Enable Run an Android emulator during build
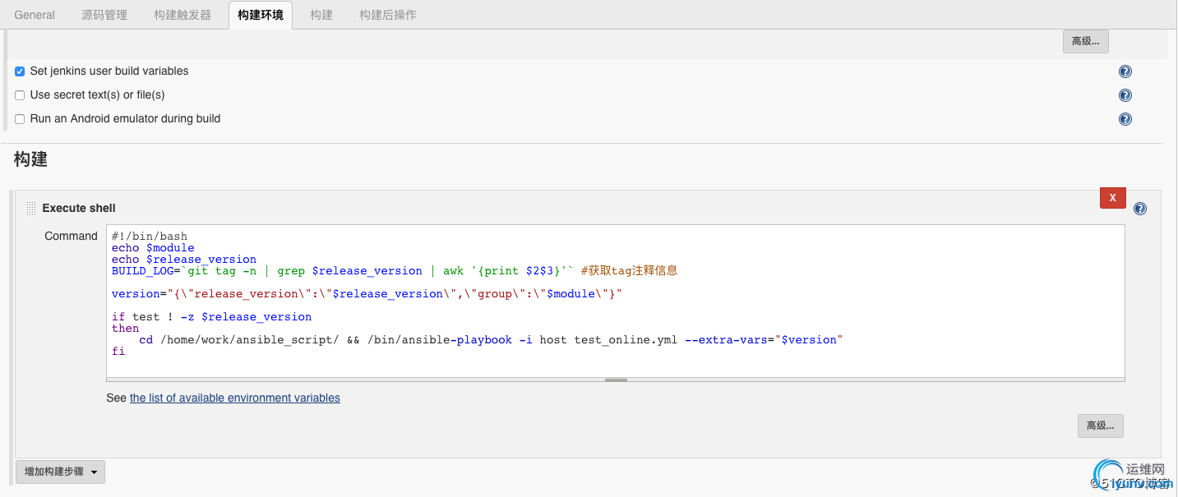Viewport: 1178px width, 497px height. pyautogui.click(x=20, y=119)
